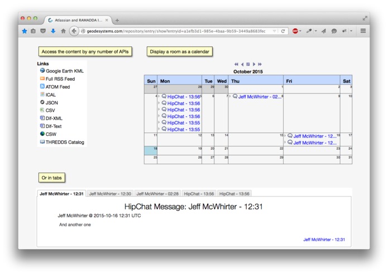The height and width of the screenshot is (275, 388).
Task: Open the Dif-XML link
Action: pyautogui.click(x=54, y=119)
